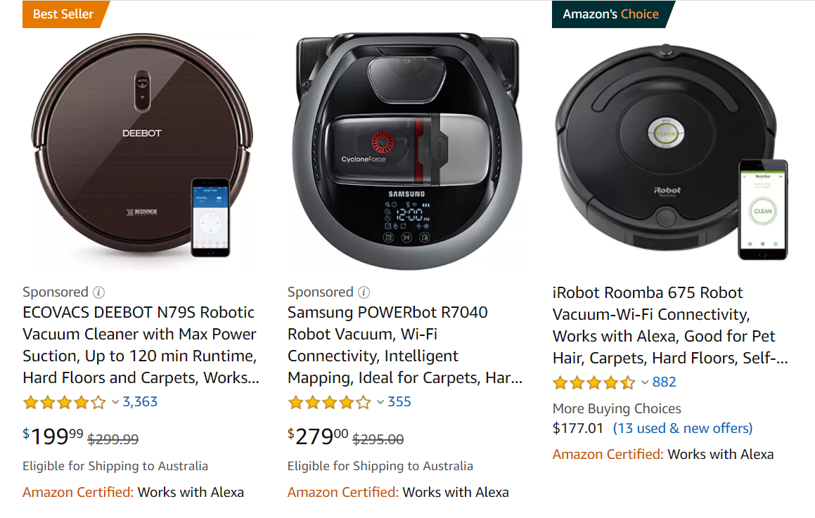Click the iRobot Roomba star rating
815x518 pixels.
tap(594, 382)
